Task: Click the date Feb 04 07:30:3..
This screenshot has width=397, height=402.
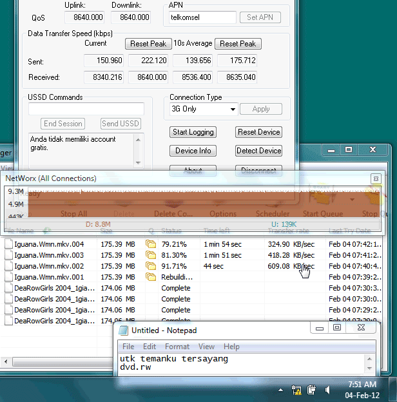Action: pyautogui.click(x=354, y=288)
